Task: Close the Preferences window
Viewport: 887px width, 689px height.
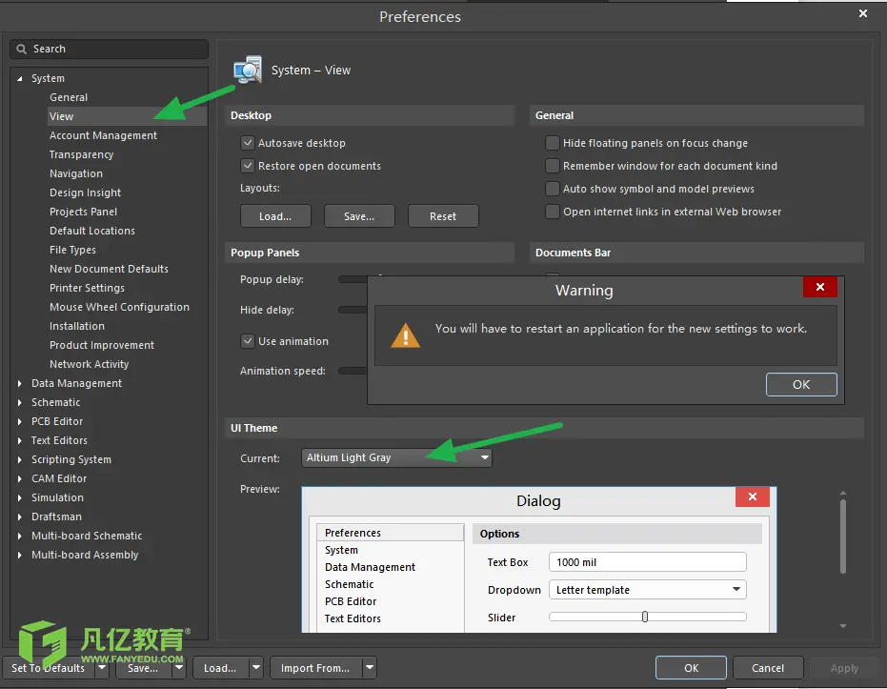Action: pos(862,13)
